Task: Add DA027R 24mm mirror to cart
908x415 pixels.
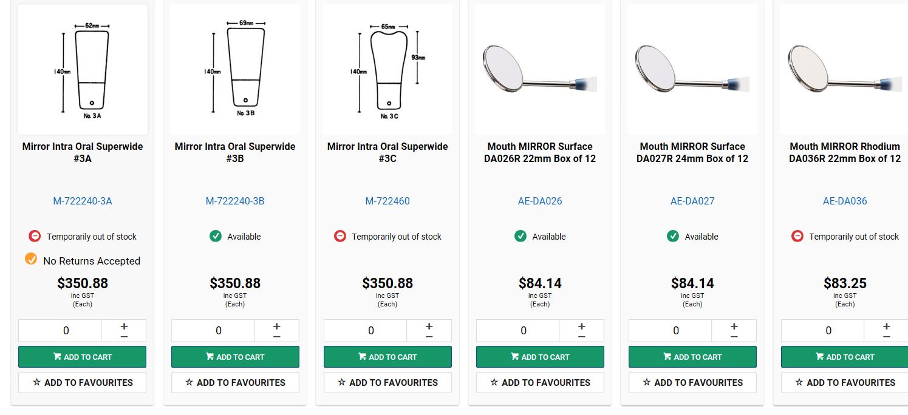Action: [x=692, y=357]
